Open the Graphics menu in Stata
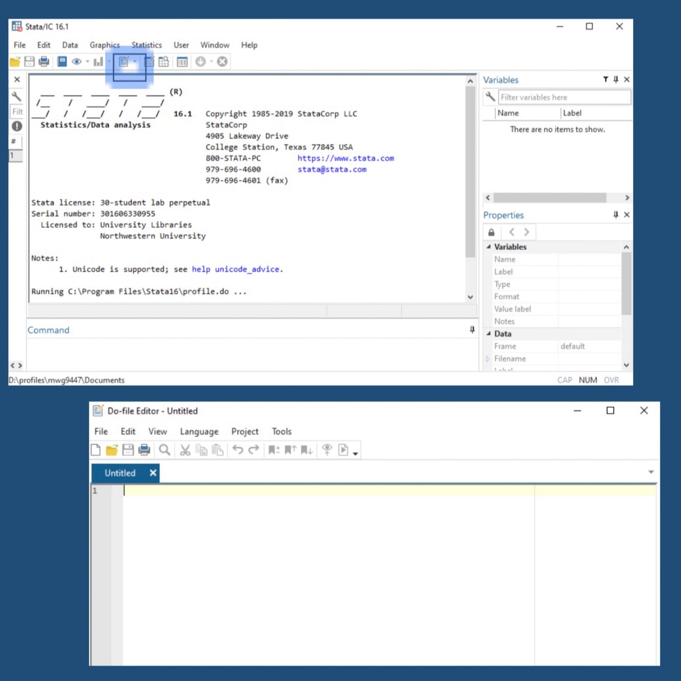The width and height of the screenshot is (681, 681). 105,45
